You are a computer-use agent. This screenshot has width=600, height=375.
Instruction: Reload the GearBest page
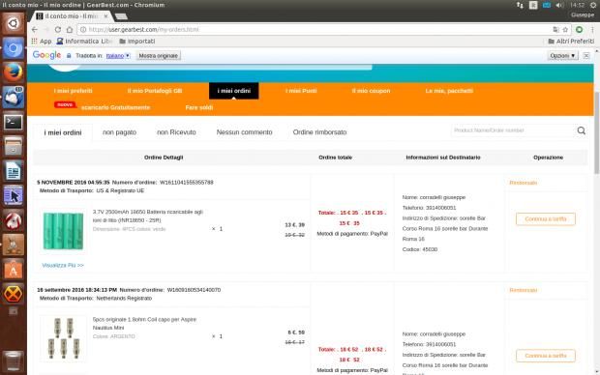coord(58,29)
